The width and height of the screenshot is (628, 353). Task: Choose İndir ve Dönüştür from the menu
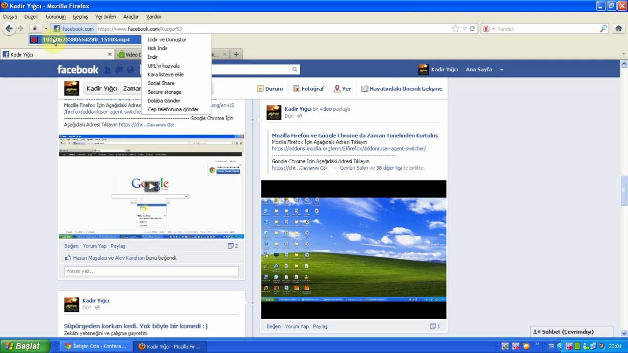167,39
